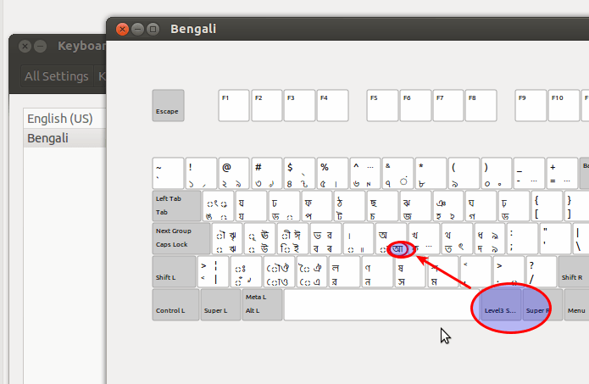The width and height of the screenshot is (589, 384).
Task: Click the Left Tab key
Action: pyautogui.click(x=176, y=206)
